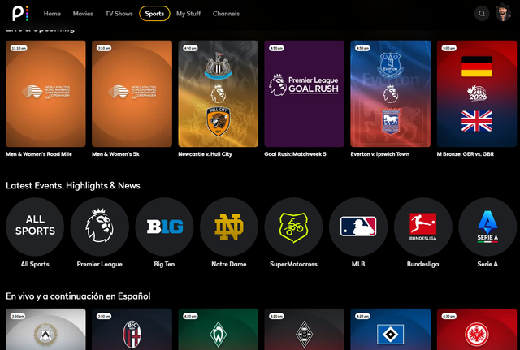The height and width of the screenshot is (350, 520).
Task: Open the profile avatar menu
Action: [x=503, y=13]
